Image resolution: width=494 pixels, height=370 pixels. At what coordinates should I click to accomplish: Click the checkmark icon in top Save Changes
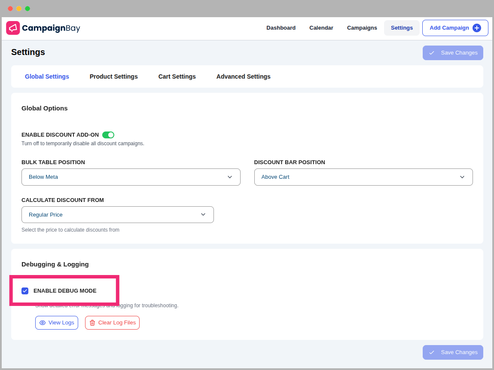tap(432, 53)
